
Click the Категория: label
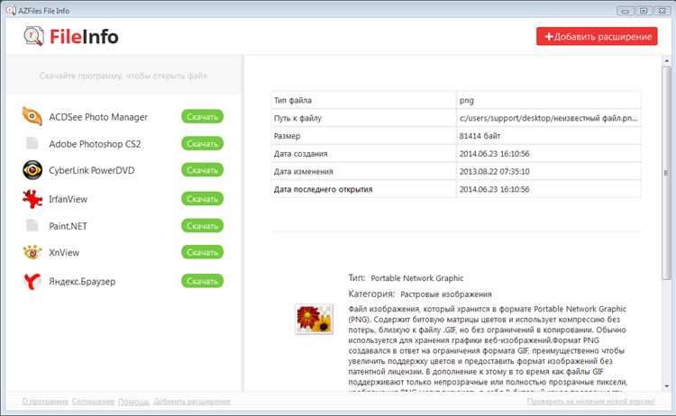[371, 294]
